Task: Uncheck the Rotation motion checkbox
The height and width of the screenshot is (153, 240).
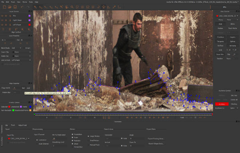Action: click(72, 141)
